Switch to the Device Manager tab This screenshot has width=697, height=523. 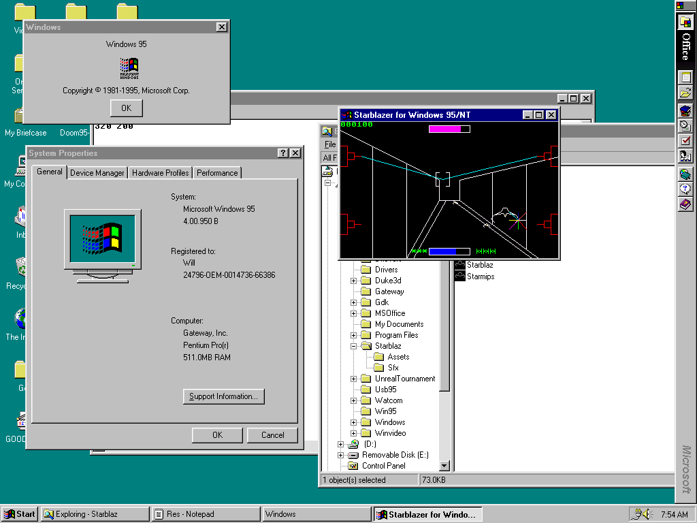coord(97,173)
